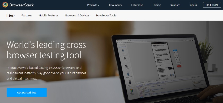The height and width of the screenshot is (103, 223).
Task: Click the hero headline text
Action: click(46, 50)
